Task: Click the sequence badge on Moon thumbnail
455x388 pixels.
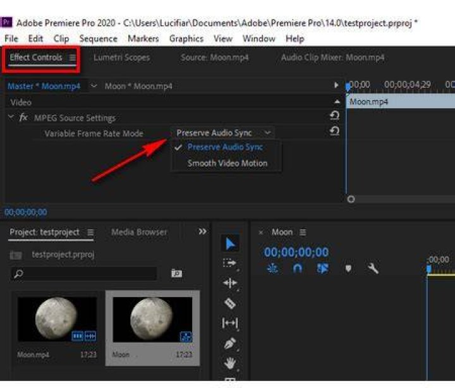Action: pyautogui.click(x=186, y=336)
